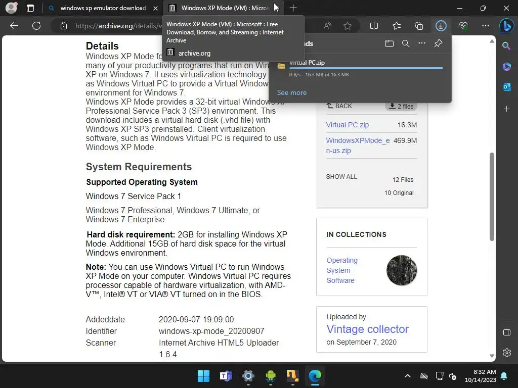Open more options in downloads panel
The height and width of the screenshot is (388, 518).
pos(422,43)
